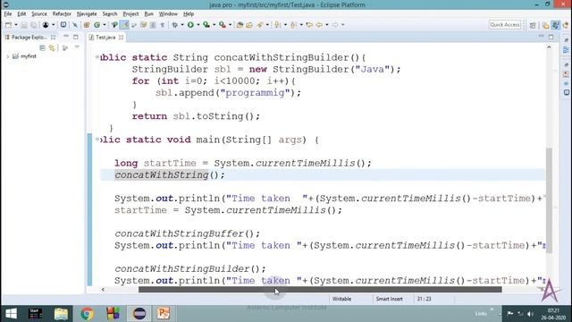Collapse the main method fold marker

(97, 140)
